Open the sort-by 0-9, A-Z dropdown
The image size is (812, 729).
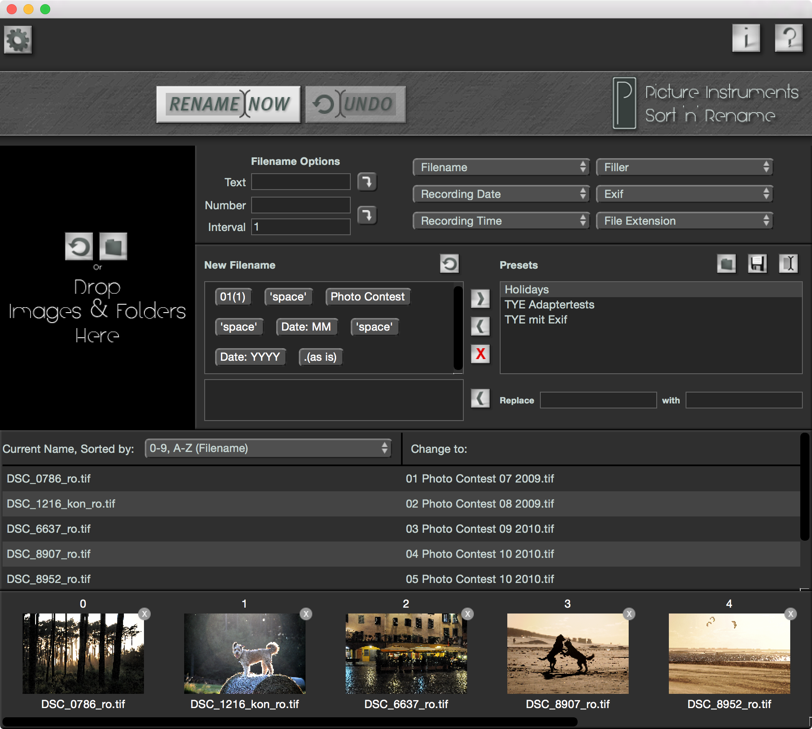tap(268, 449)
